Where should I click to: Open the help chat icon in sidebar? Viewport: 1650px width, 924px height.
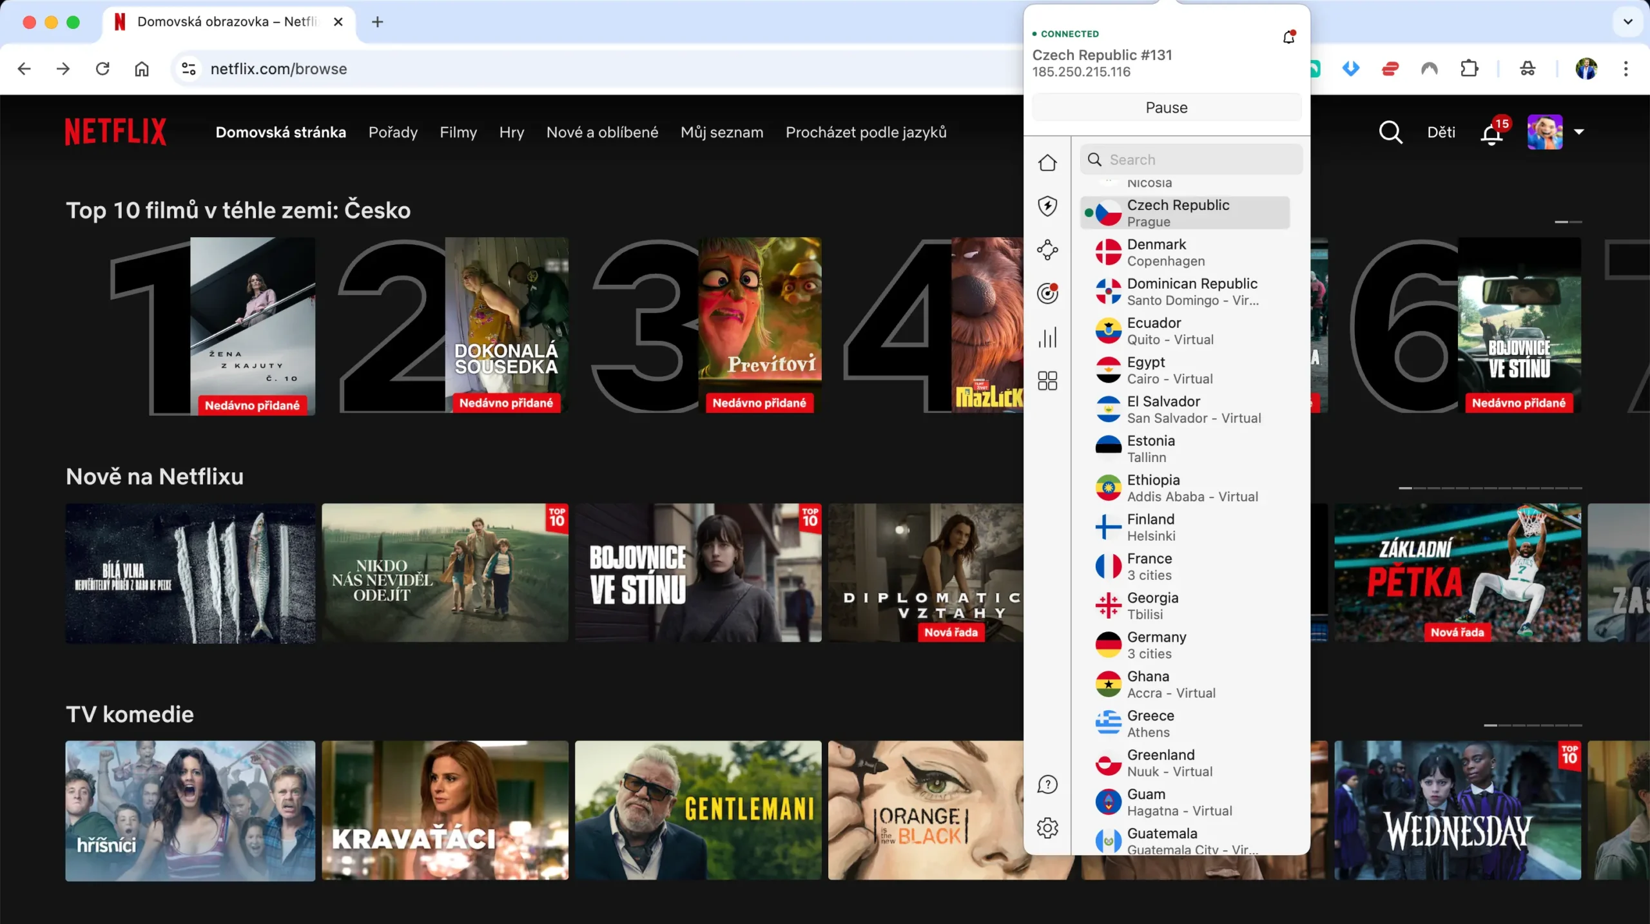click(1047, 784)
